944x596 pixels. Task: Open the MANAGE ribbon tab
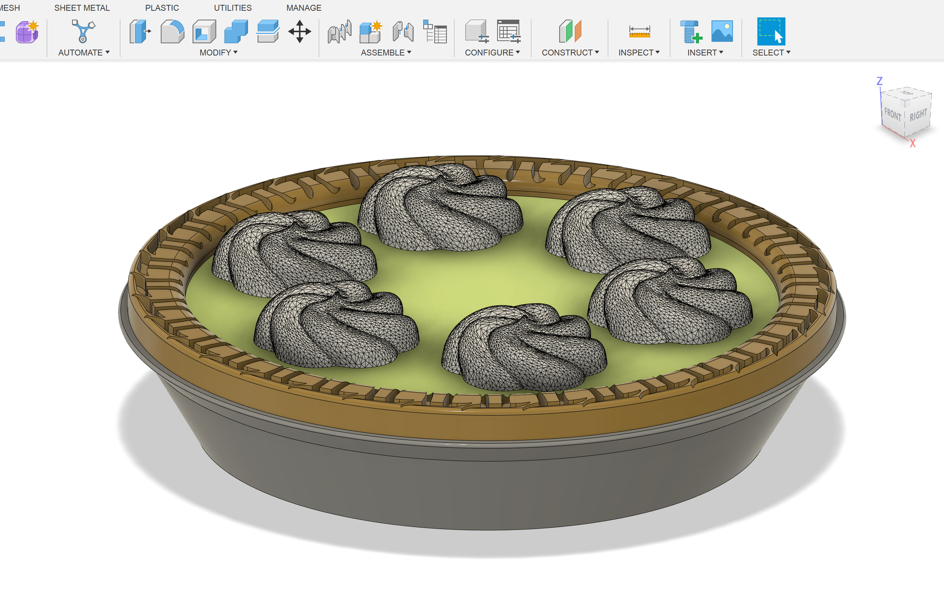[304, 8]
